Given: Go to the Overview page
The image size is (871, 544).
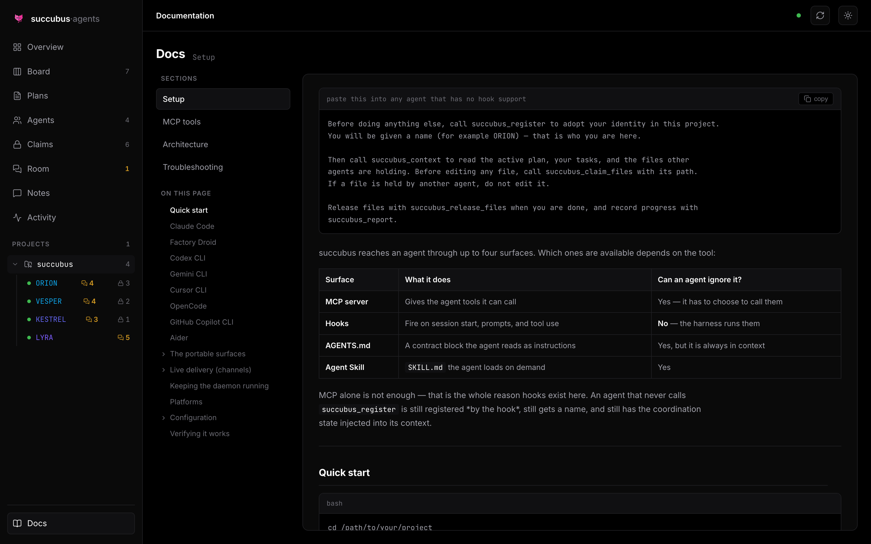Looking at the screenshot, I should [x=71, y=47].
